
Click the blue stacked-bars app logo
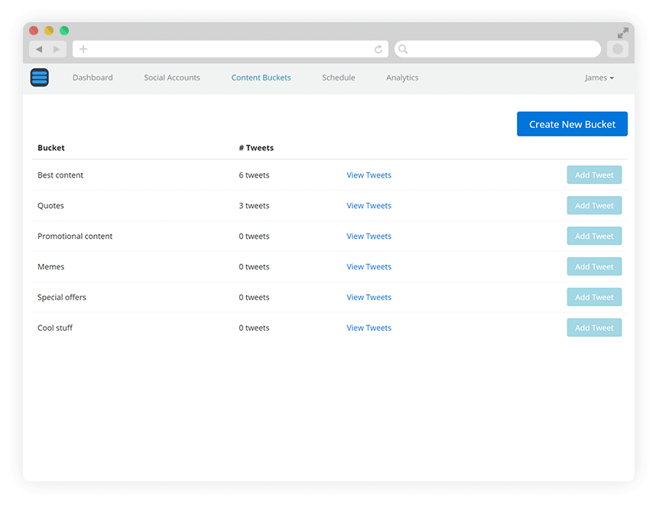click(x=39, y=77)
